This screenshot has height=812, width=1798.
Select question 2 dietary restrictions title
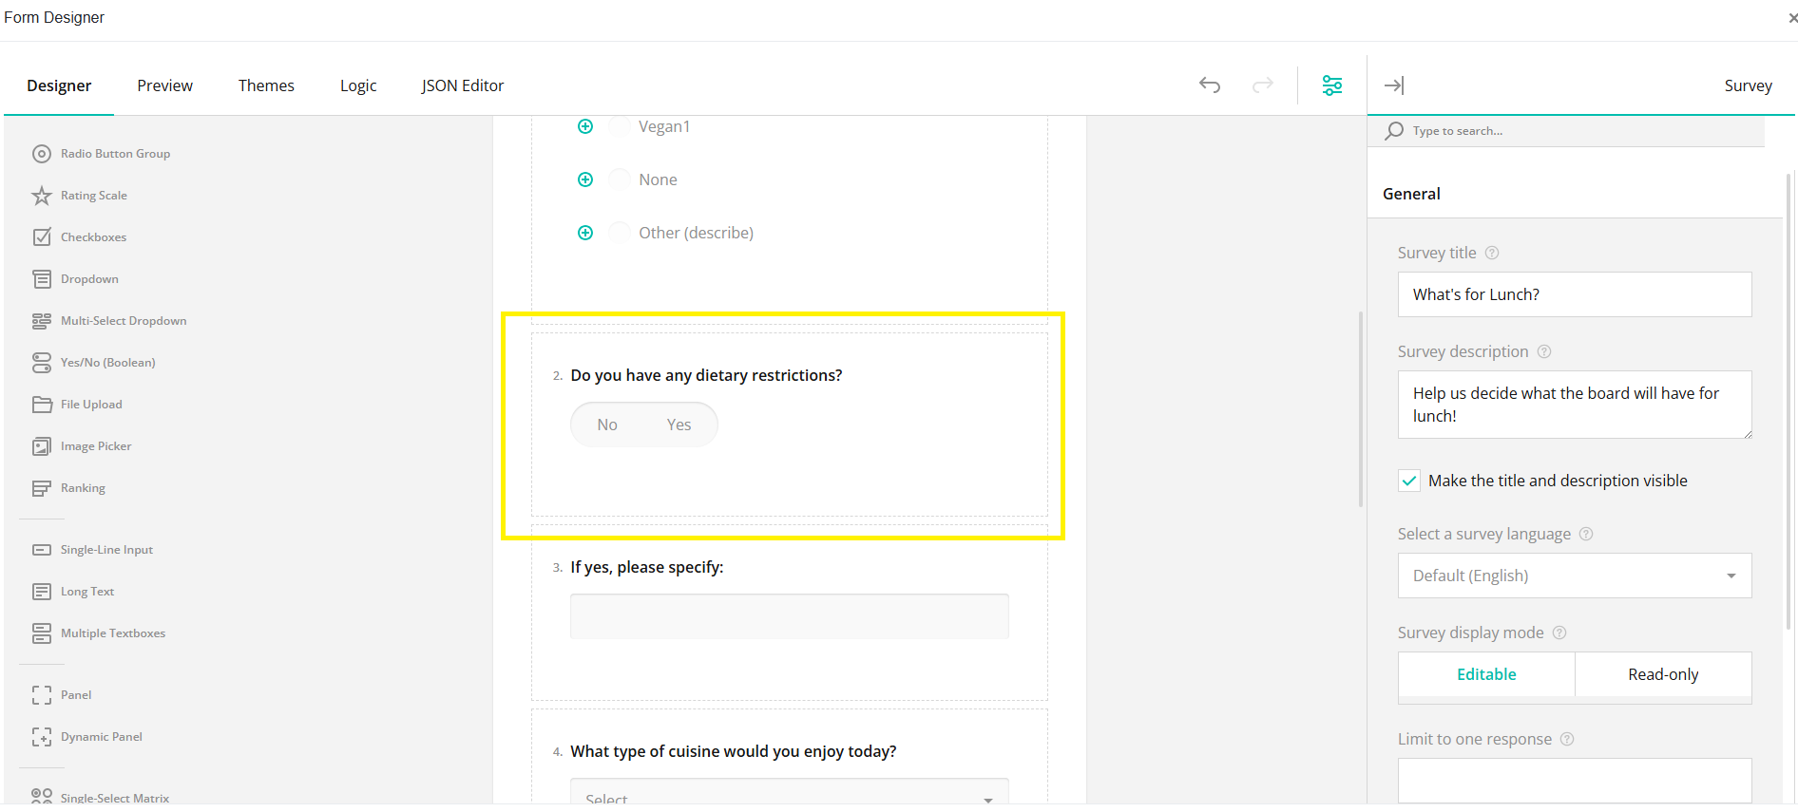coord(706,375)
